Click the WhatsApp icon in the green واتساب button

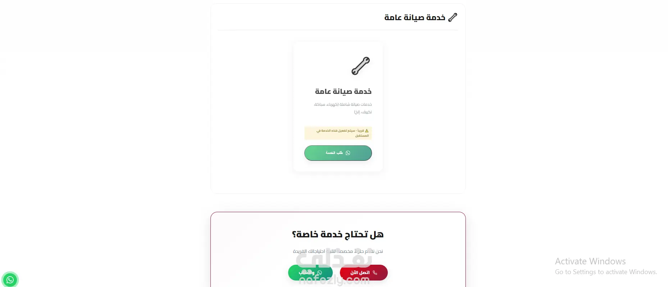click(319, 273)
